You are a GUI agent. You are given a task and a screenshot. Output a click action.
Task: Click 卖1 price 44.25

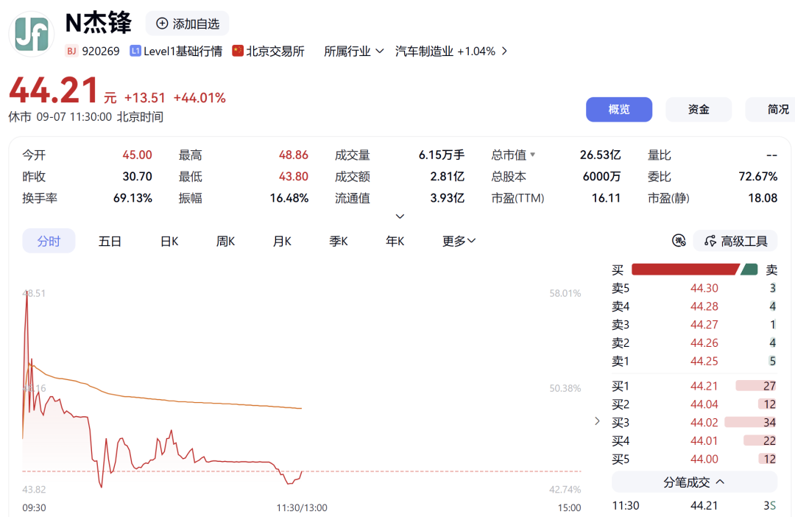pos(704,362)
